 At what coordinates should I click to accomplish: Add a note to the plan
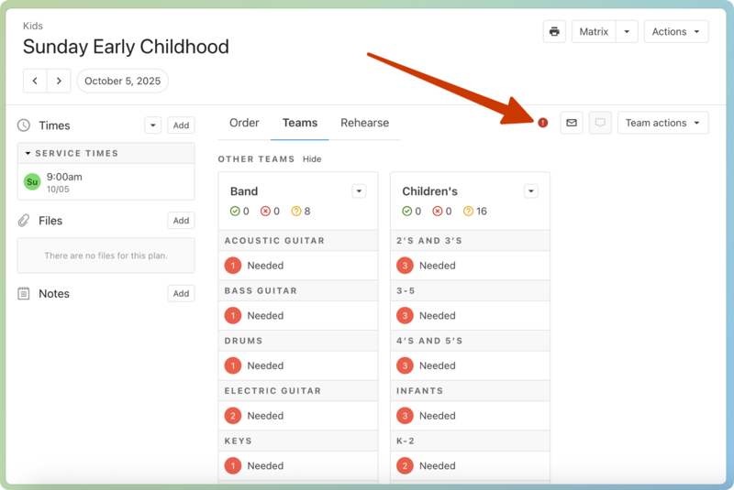coord(181,294)
